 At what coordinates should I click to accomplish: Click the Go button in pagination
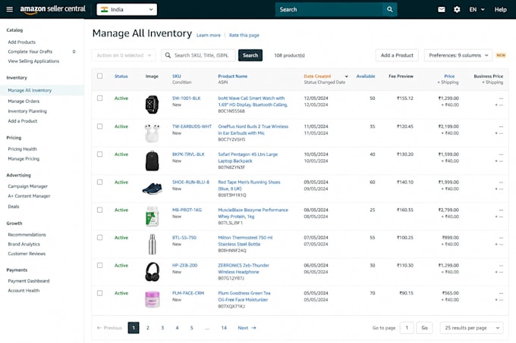pyautogui.click(x=424, y=328)
